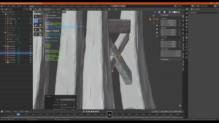Switch to the Sculpting workspace tab

point(46,6)
